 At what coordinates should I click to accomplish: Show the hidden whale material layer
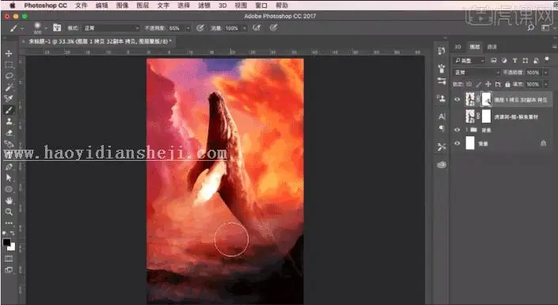tap(457, 116)
